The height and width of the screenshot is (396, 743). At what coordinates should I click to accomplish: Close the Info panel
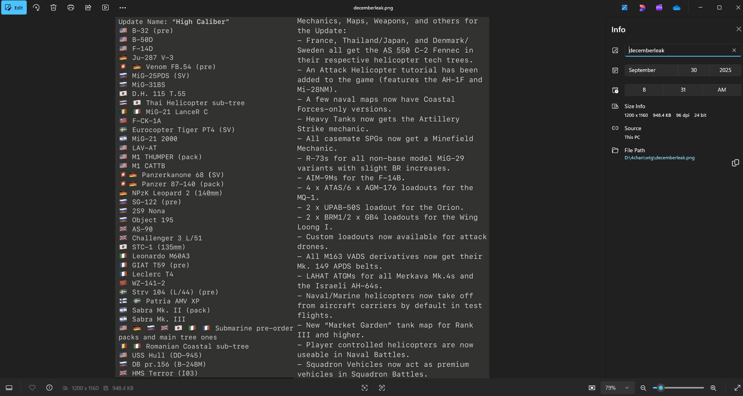[x=738, y=29]
